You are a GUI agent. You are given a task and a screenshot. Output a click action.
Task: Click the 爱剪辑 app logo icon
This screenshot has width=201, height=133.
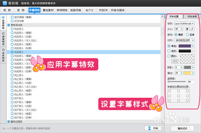5,3
